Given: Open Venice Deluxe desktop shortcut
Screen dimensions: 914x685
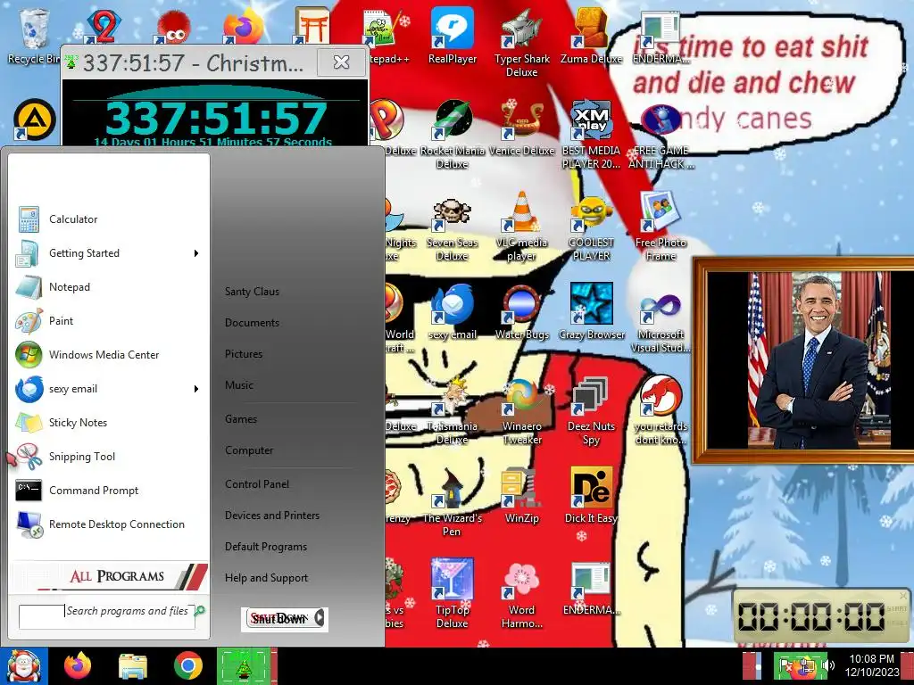Looking at the screenshot, I should coord(521,128).
